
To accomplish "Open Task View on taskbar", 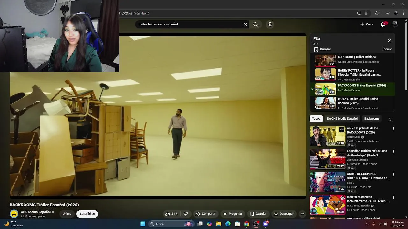I will point(200,224).
